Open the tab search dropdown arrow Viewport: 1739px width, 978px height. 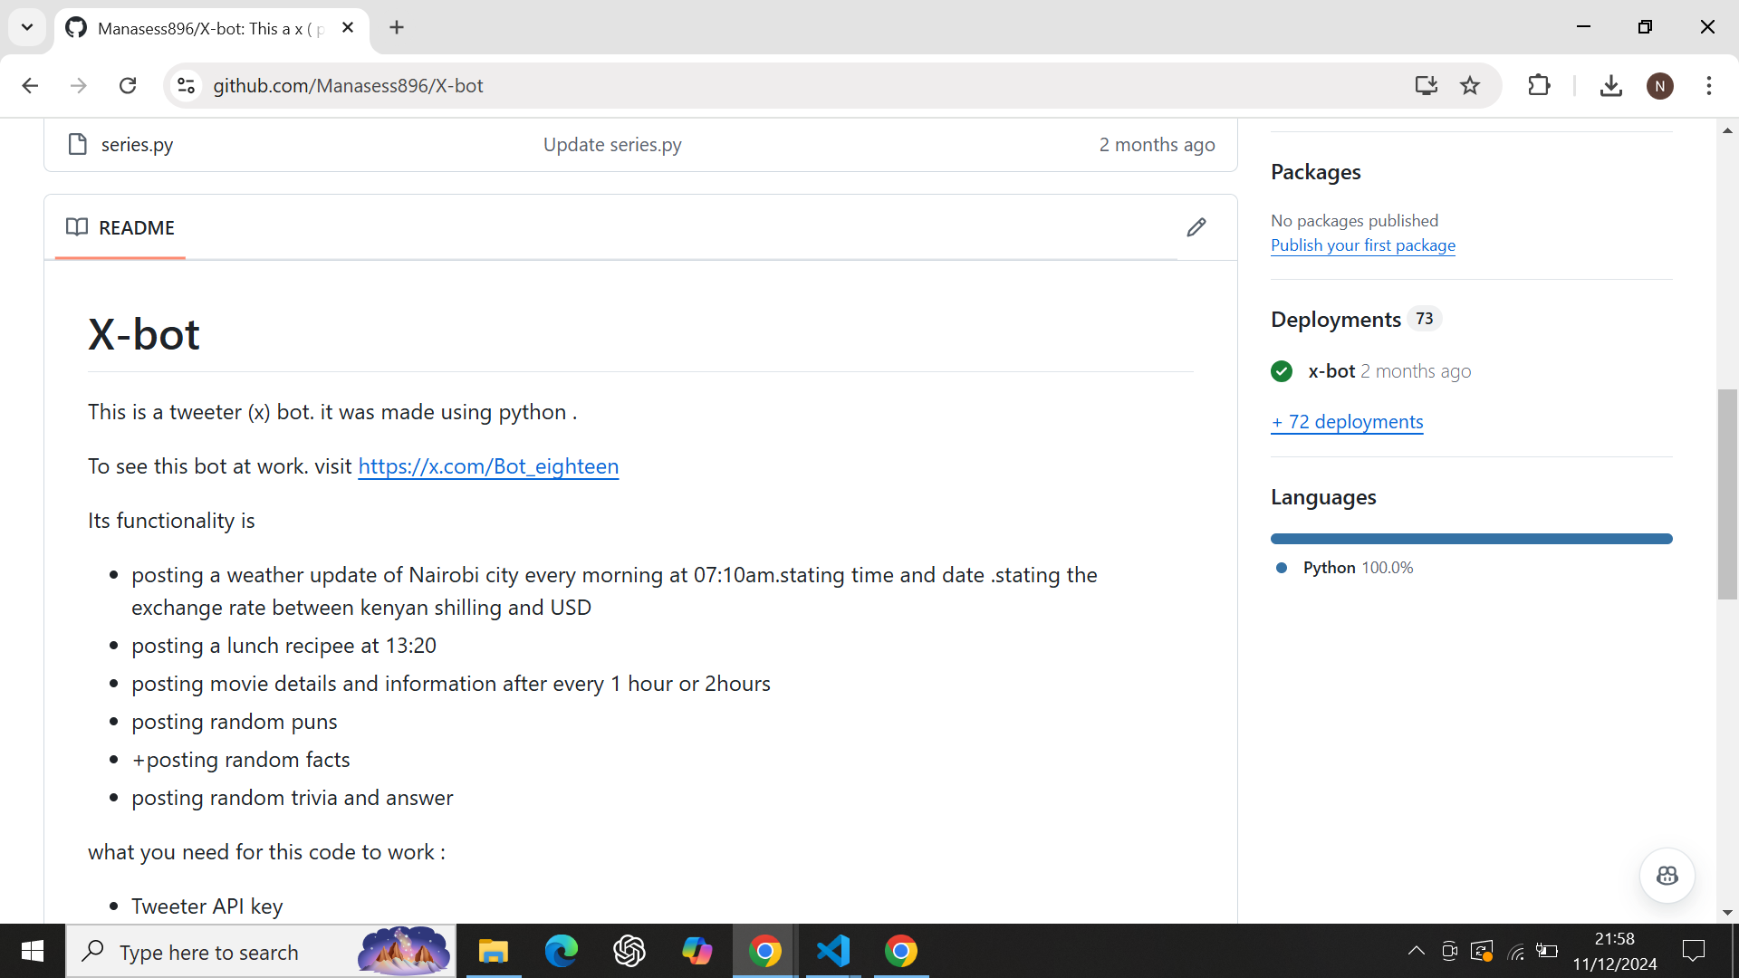pyautogui.click(x=27, y=28)
